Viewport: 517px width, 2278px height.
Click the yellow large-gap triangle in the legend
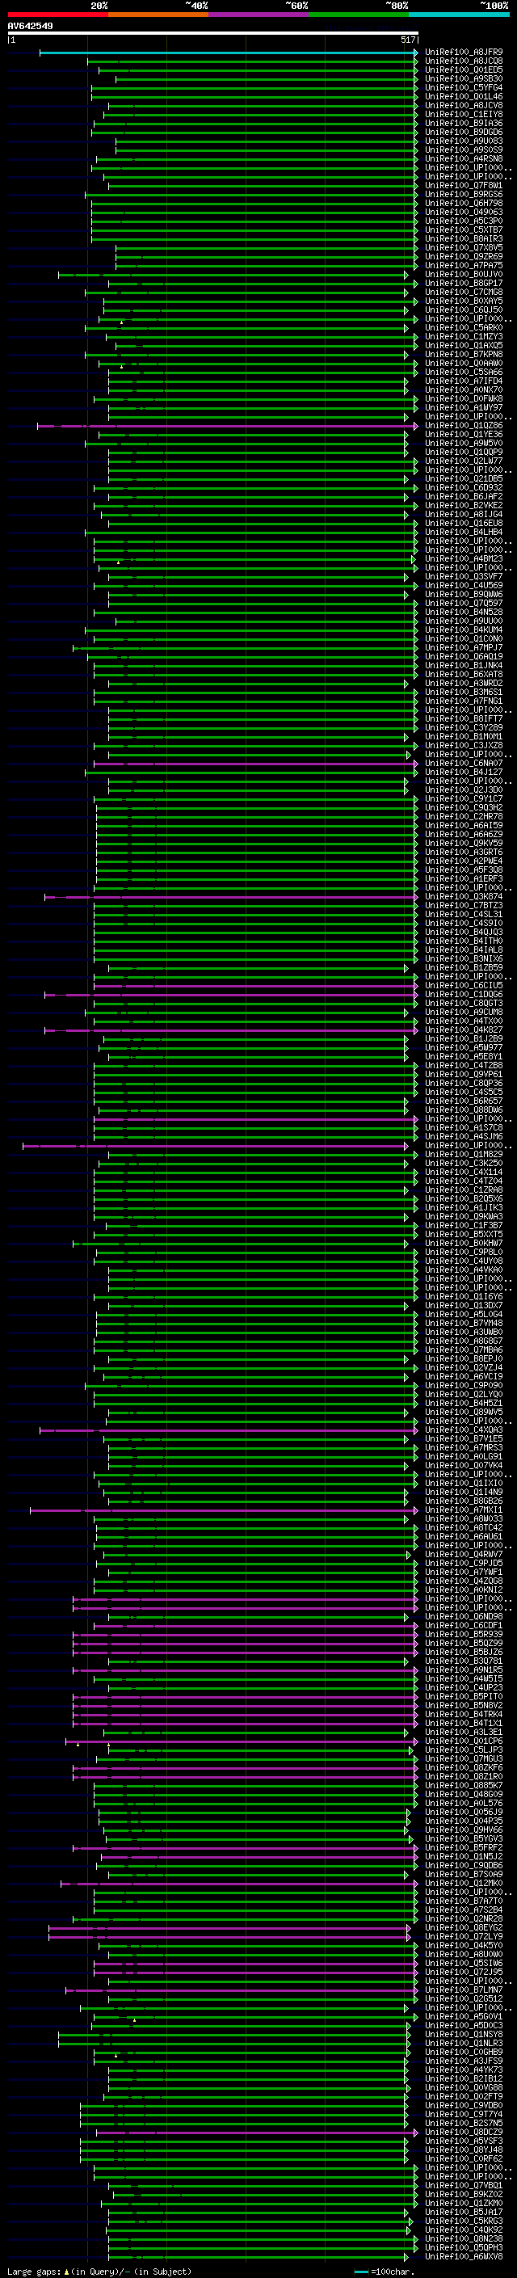click(x=66, y=2271)
